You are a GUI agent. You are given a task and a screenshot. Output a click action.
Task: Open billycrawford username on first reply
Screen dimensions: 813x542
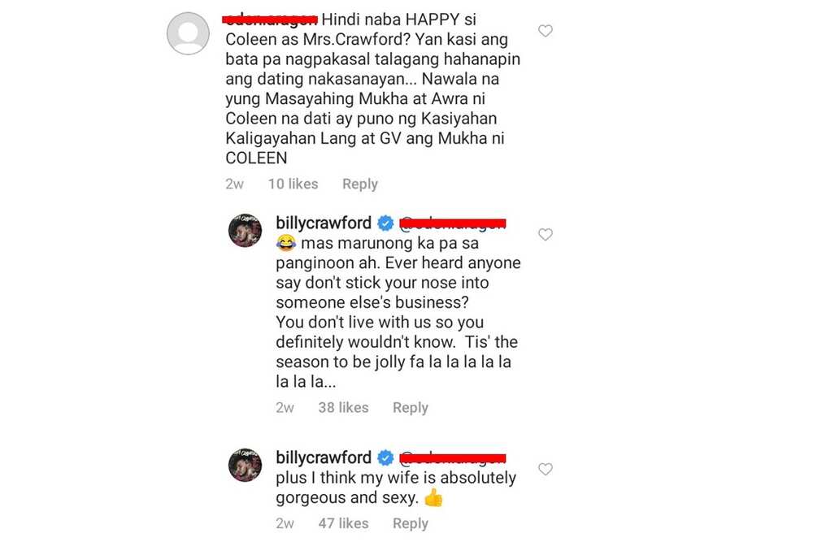tap(324, 223)
